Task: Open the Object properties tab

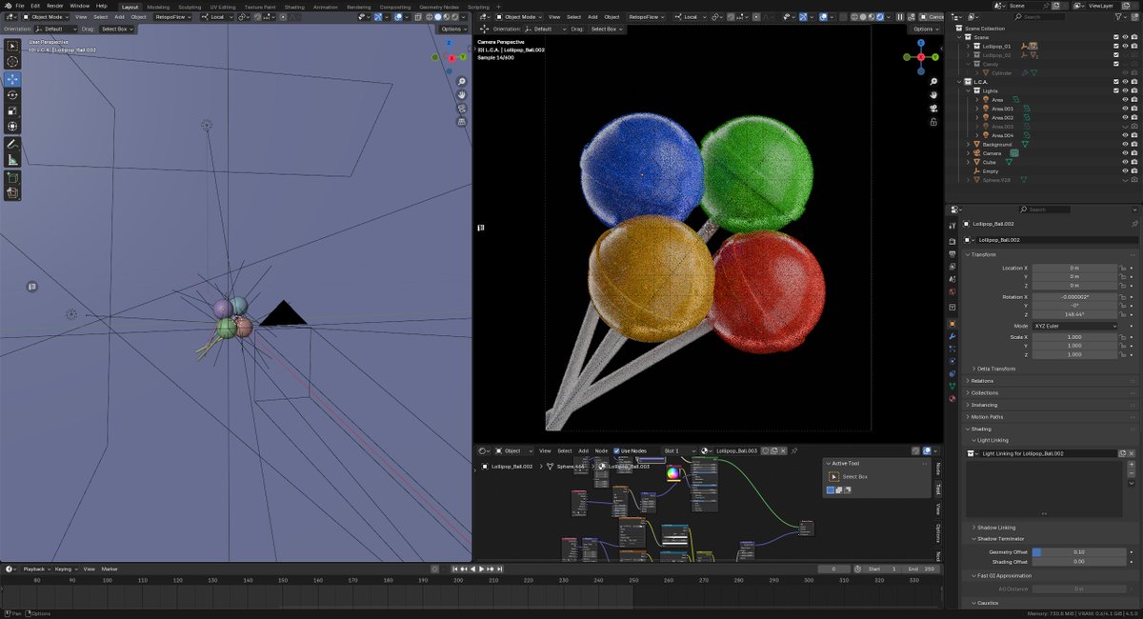Action: (952, 324)
